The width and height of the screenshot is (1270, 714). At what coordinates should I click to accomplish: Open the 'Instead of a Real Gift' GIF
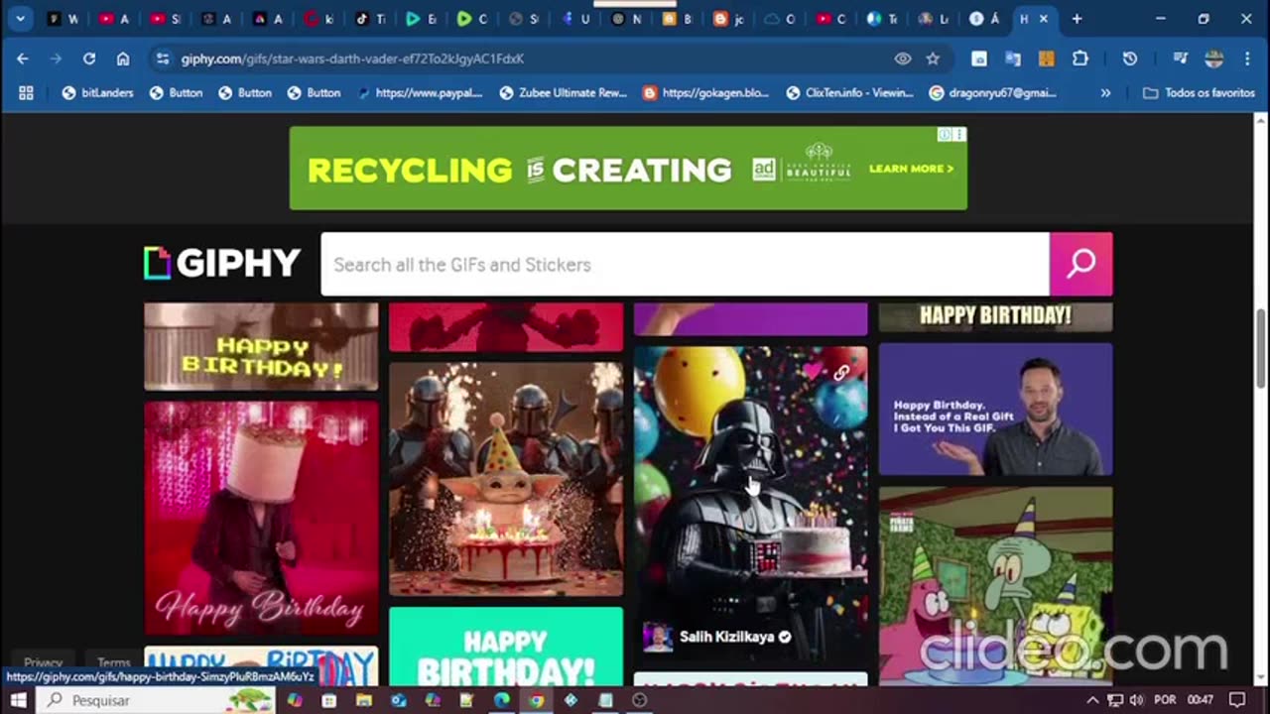point(995,410)
